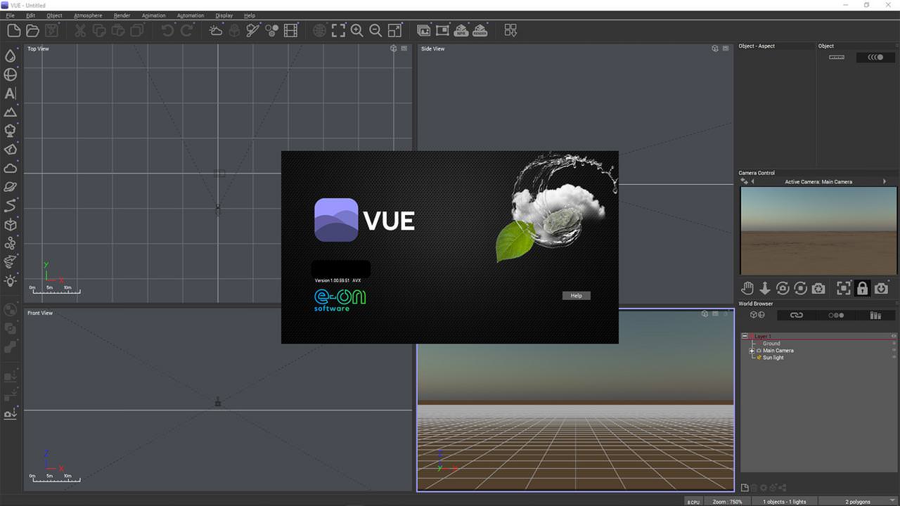Open the Edit menu

tap(30, 15)
